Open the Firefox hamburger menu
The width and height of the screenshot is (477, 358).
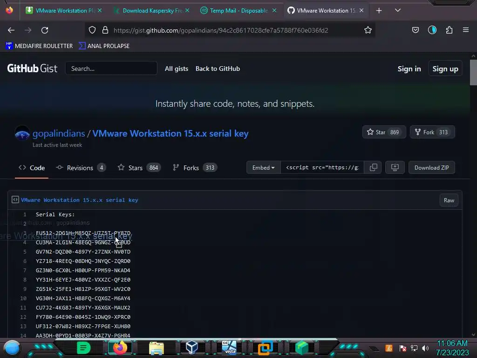tap(466, 30)
